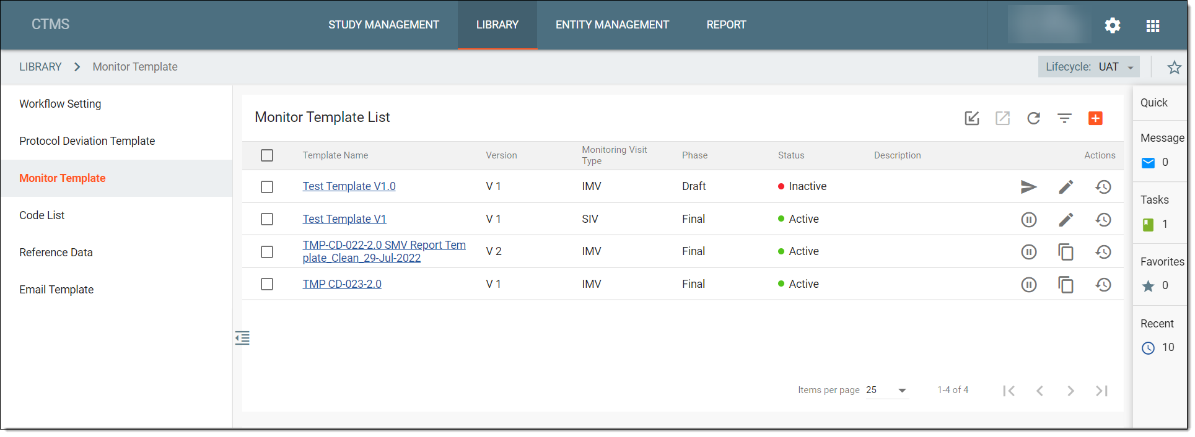
Task: Copy the TMP CD-023-2.0 template
Action: (1066, 285)
